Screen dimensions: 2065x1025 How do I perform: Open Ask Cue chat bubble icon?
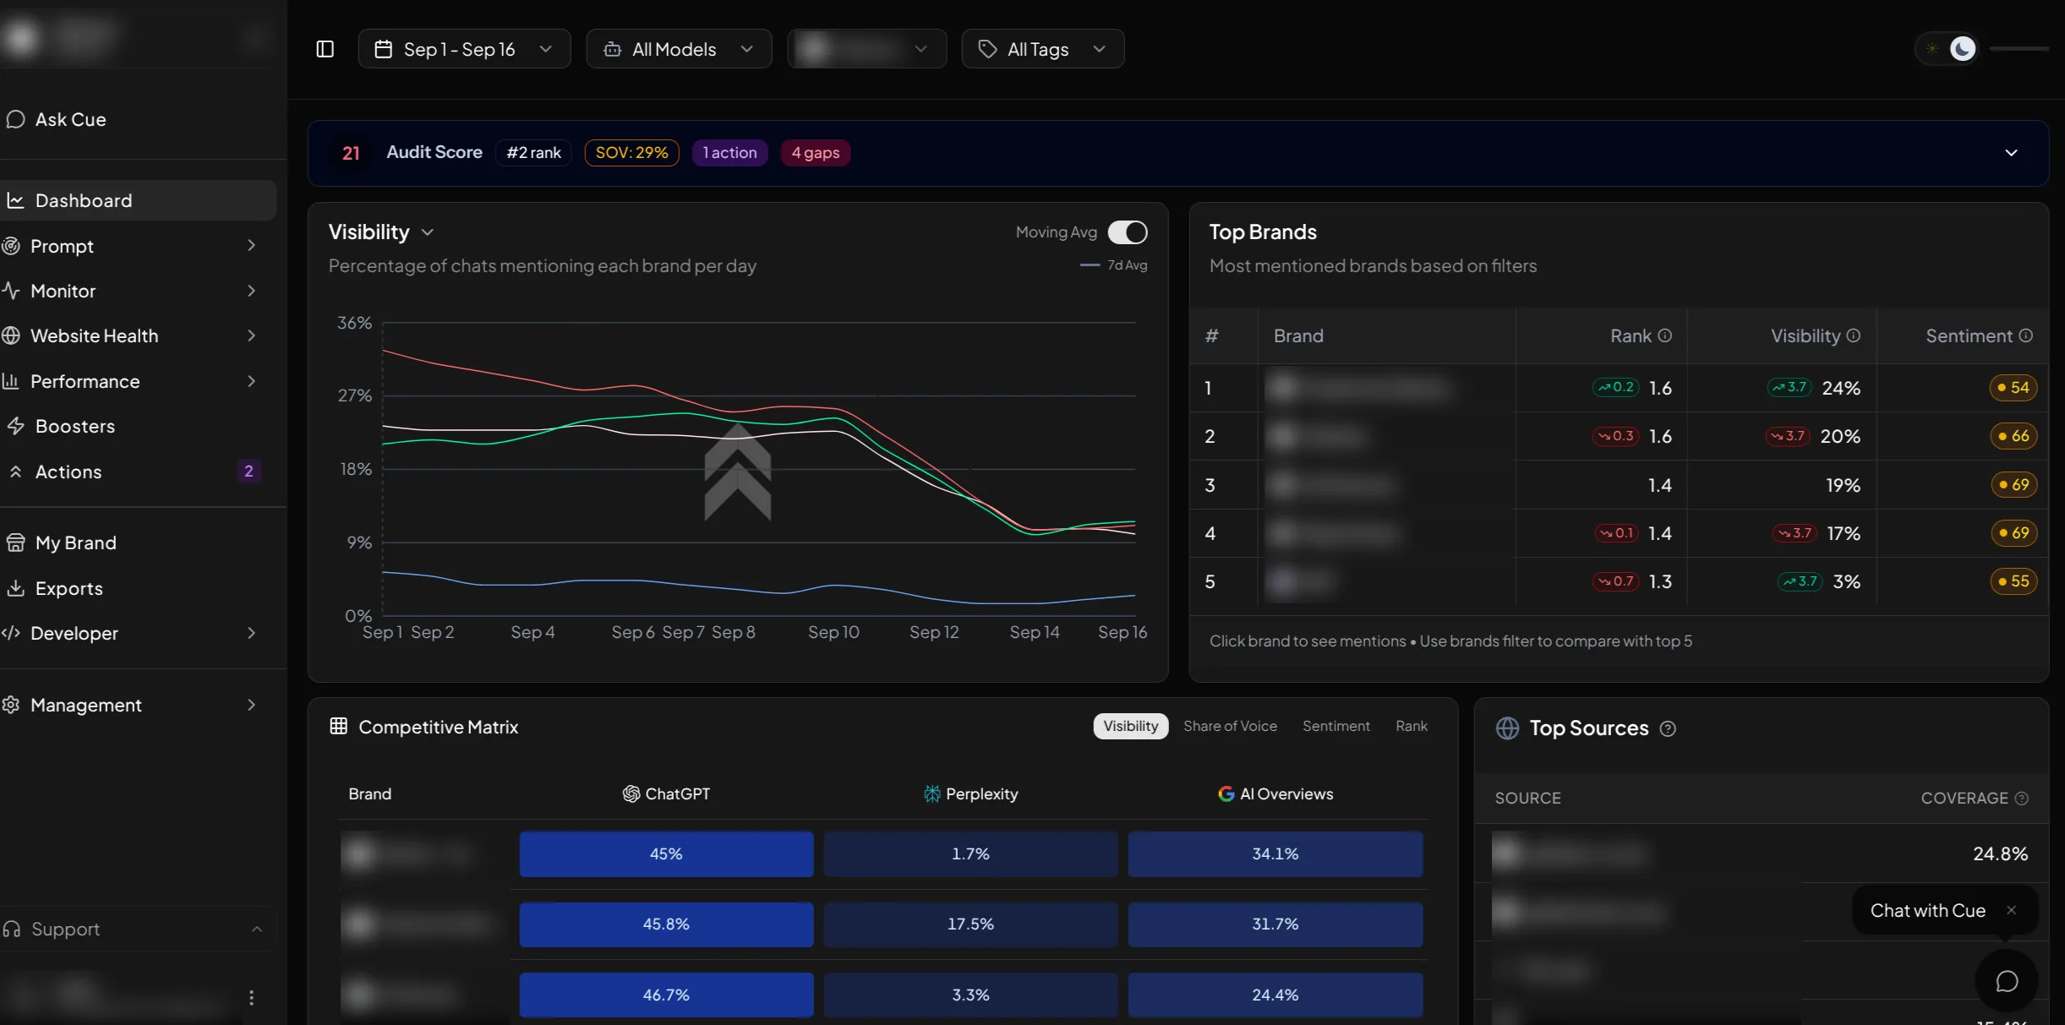pos(15,119)
